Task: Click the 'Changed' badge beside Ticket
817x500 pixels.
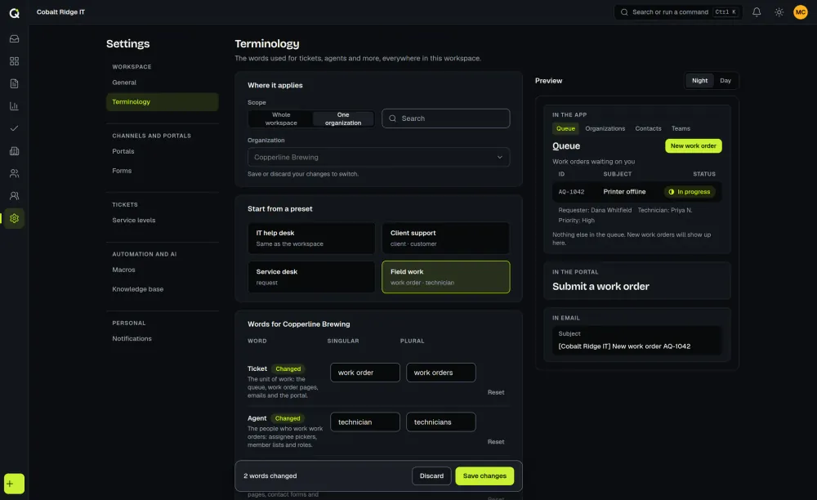Action: pos(288,368)
